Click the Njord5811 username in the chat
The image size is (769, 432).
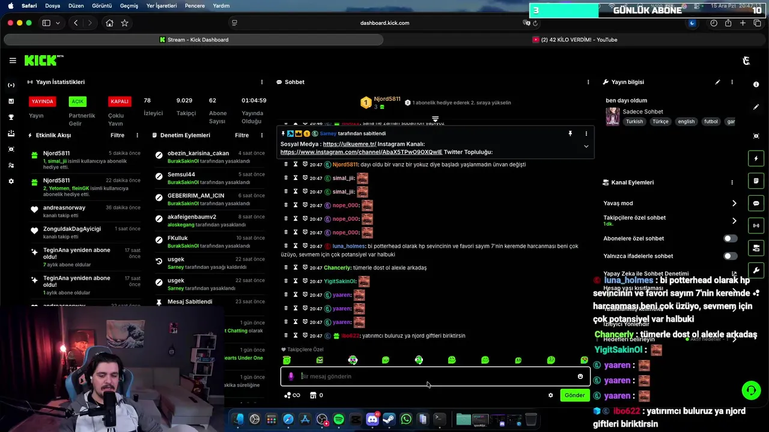(x=345, y=164)
